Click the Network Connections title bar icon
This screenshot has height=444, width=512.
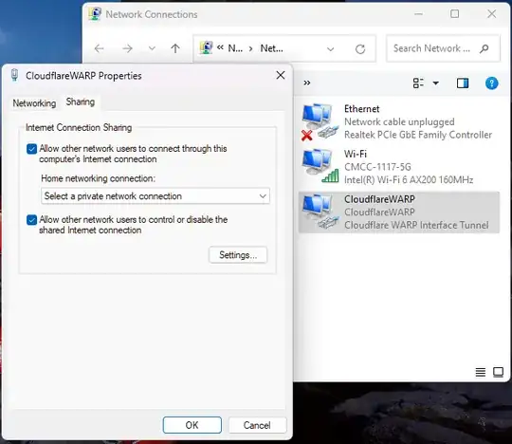click(95, 14)
